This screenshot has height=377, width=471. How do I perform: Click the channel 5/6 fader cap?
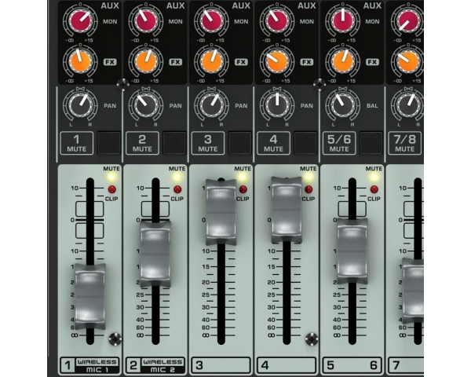click(352, 251)
